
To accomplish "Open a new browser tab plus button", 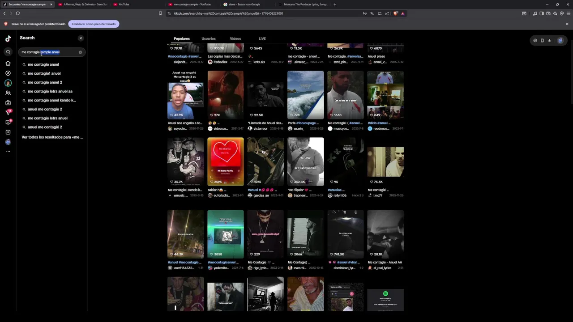I will [335, 4].
